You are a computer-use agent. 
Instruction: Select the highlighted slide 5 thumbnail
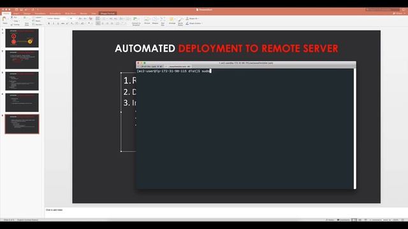[22, 124]
